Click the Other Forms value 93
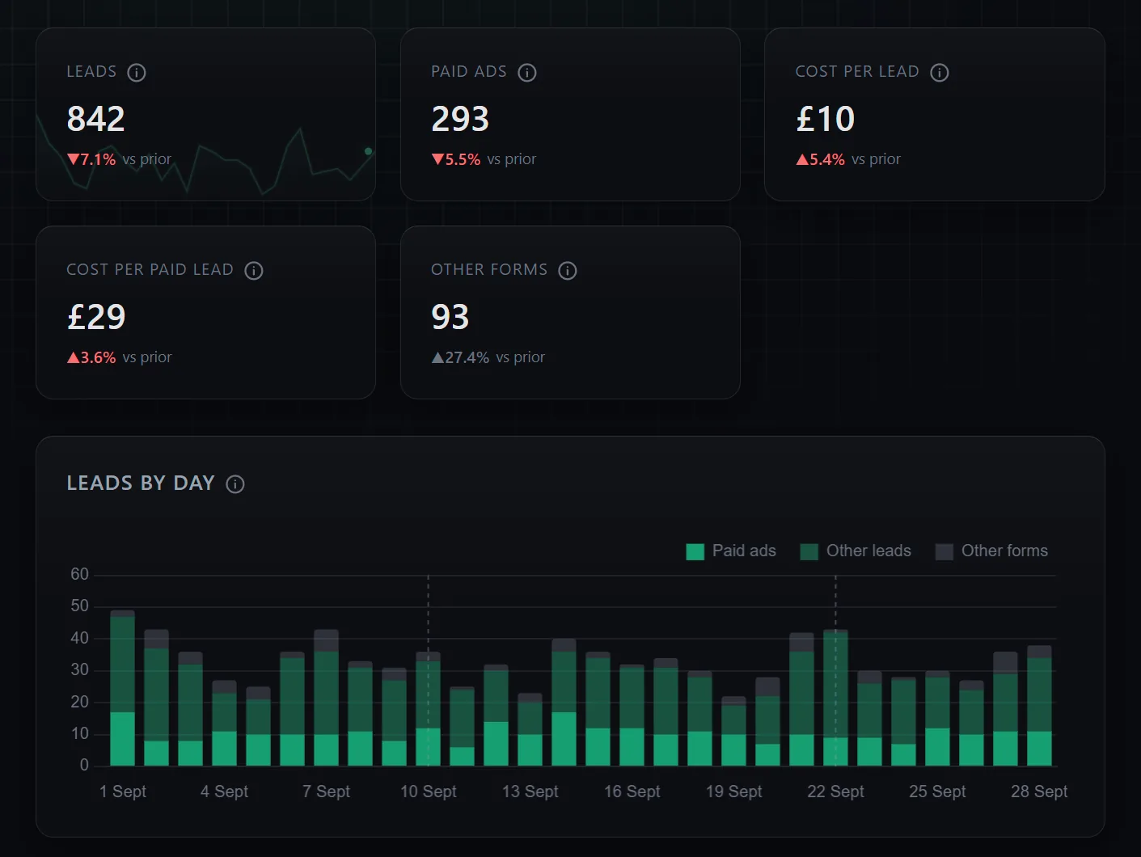This screenshot has width=1141, height=857. pos(450,317)
